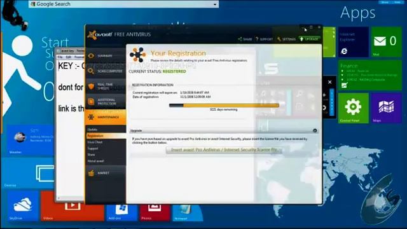Open Scan Computer in avast sidebar
This screenshot has width=407, height=229.
point(106,71)
